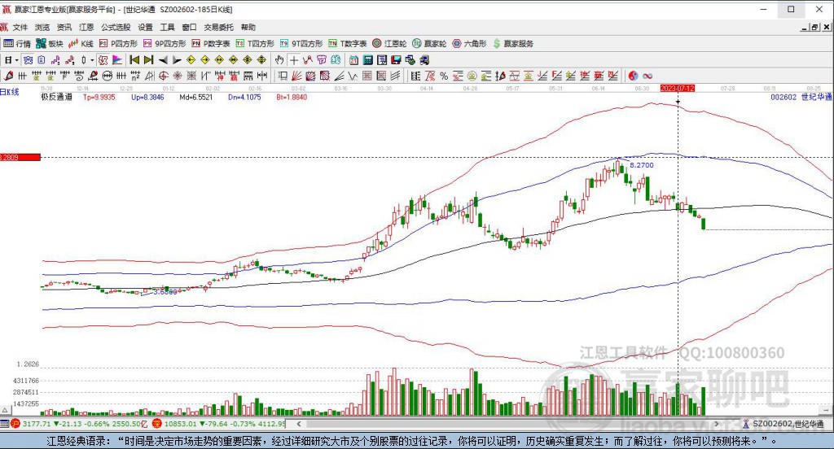The image size is (834, 449).
Task: Select the red pencil drawing tool
Action: point(8,76)
